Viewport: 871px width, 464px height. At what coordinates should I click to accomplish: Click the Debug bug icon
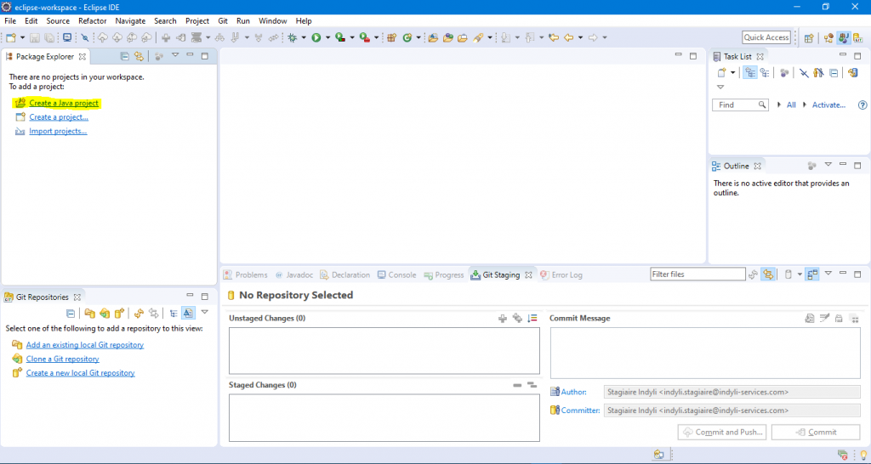(x=293, y=37)
